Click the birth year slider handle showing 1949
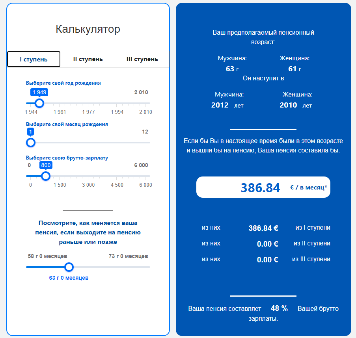Viewport: 356px width, 338px height. pos(39,103)
